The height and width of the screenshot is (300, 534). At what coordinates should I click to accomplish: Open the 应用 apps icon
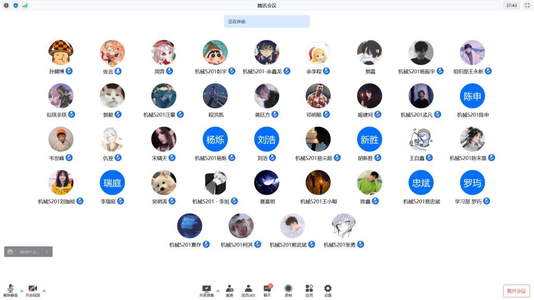[309, 289]
